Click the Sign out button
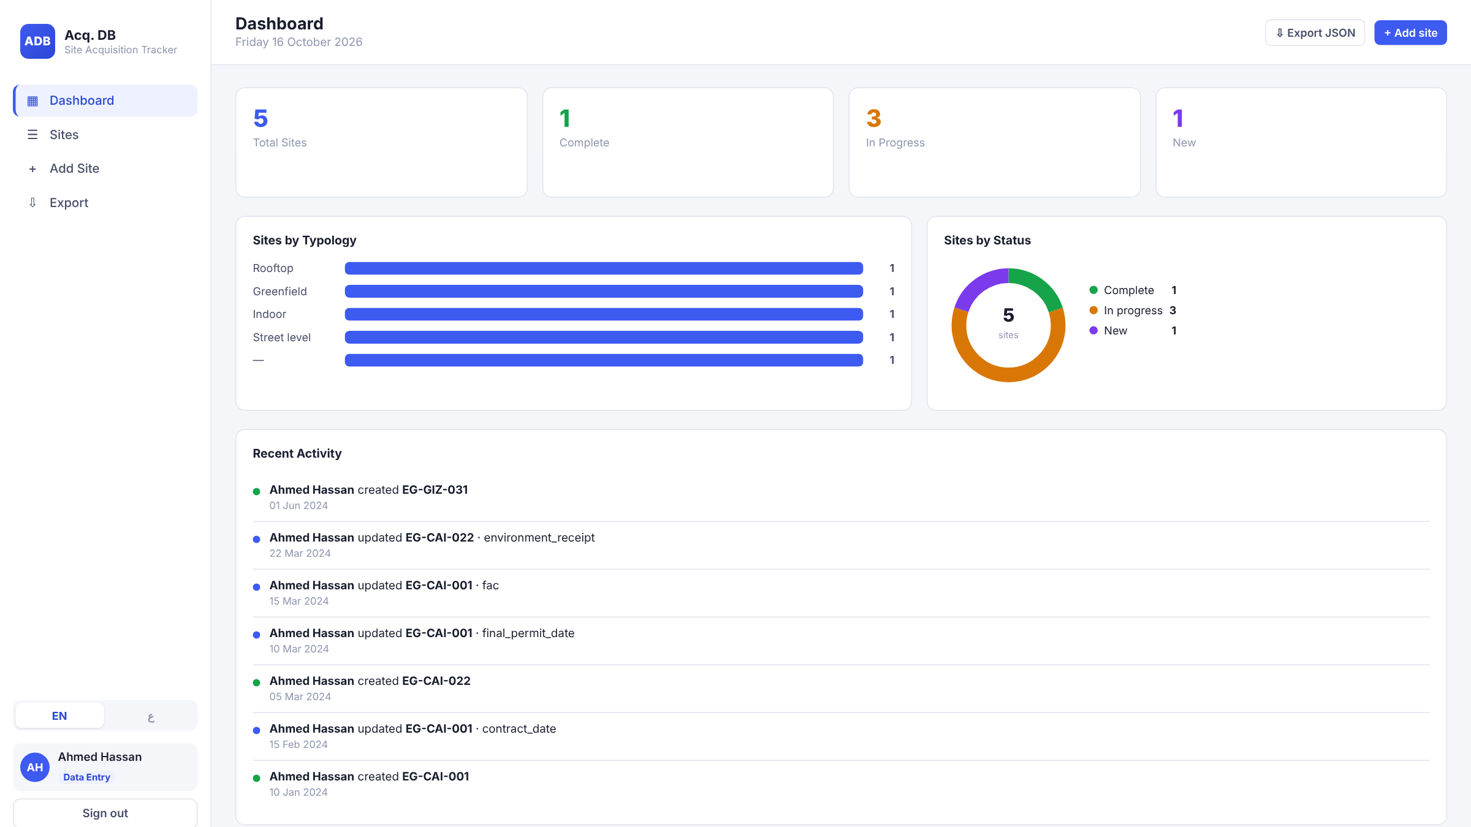The width and height of the screenshot is (1471, 827). (x=105, y=813)
